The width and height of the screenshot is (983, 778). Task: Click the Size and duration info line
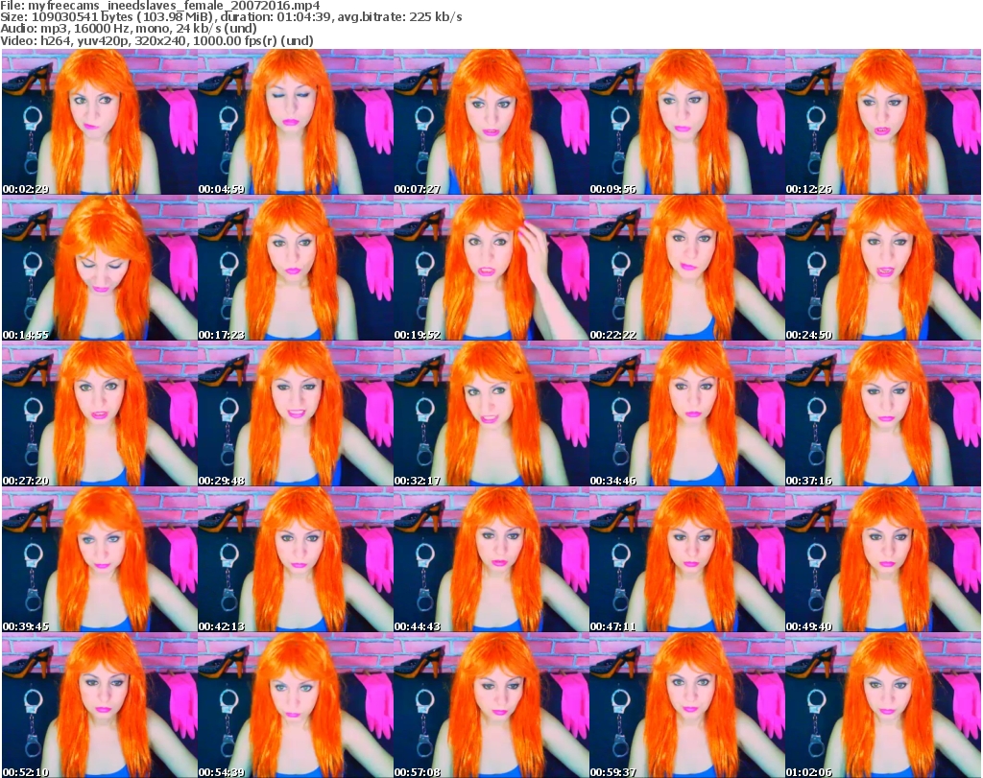[x=231, y=17]
